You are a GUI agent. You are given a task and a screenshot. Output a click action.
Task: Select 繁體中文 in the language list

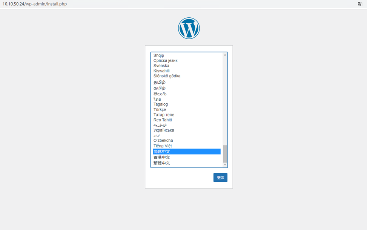[x=187, y=163]
